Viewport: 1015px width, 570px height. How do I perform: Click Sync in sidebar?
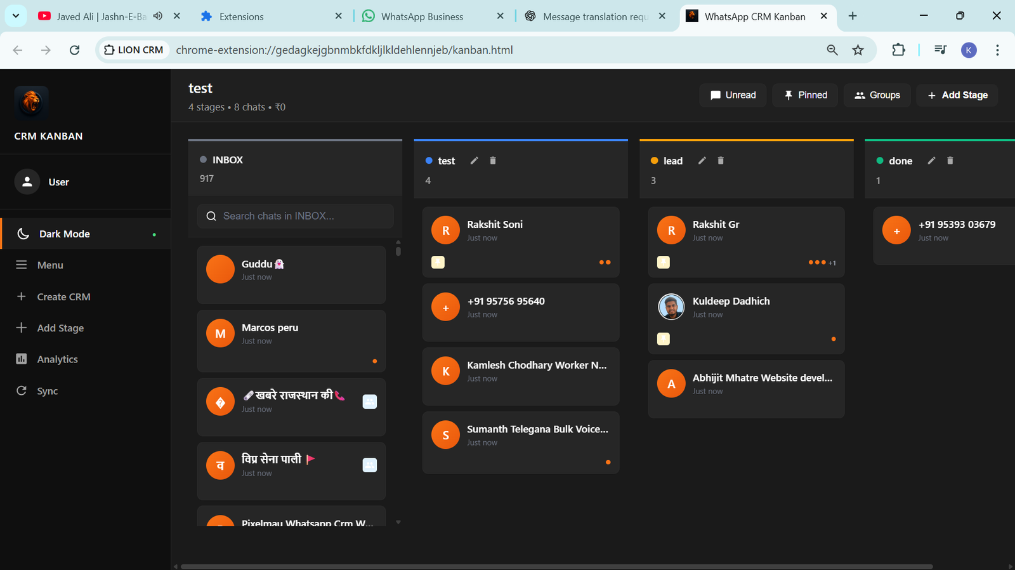86,391
